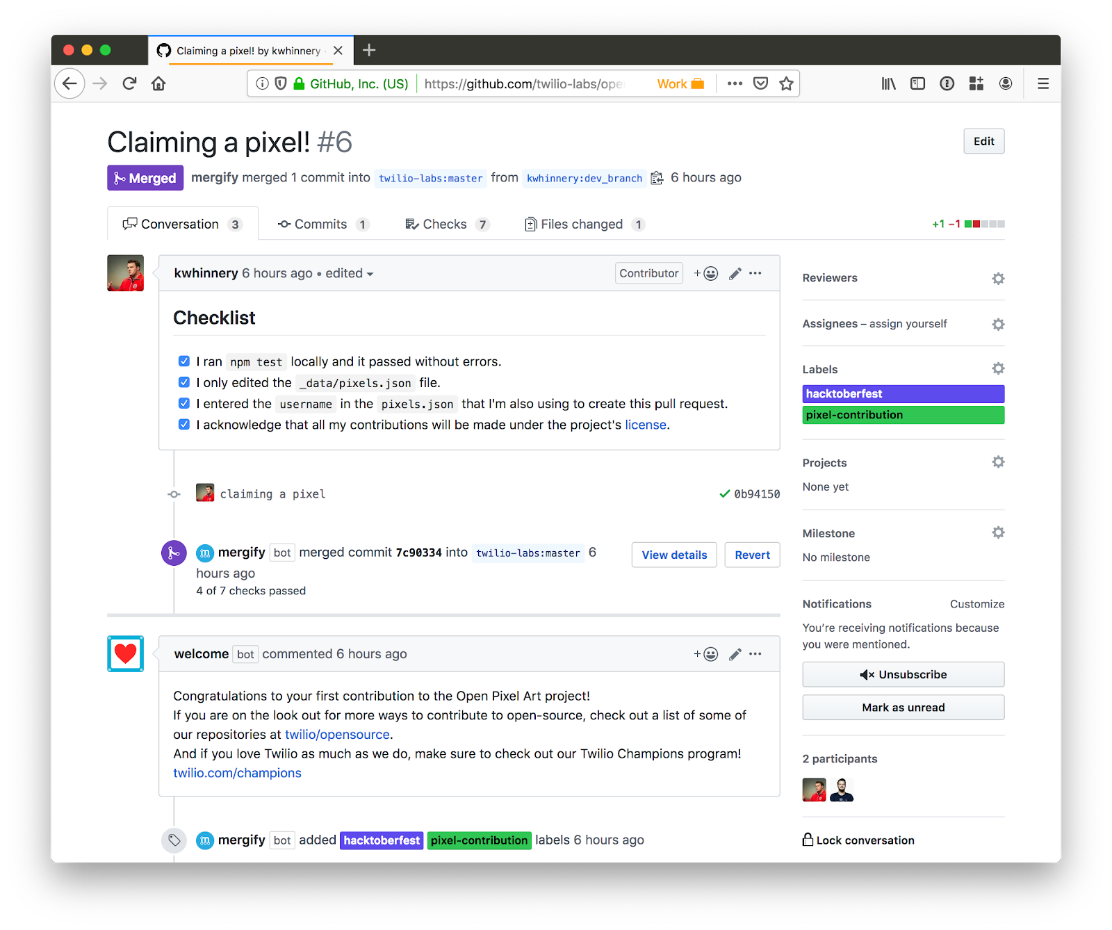
Task: Click Lock conversation
Action: (x=858, y=840)
